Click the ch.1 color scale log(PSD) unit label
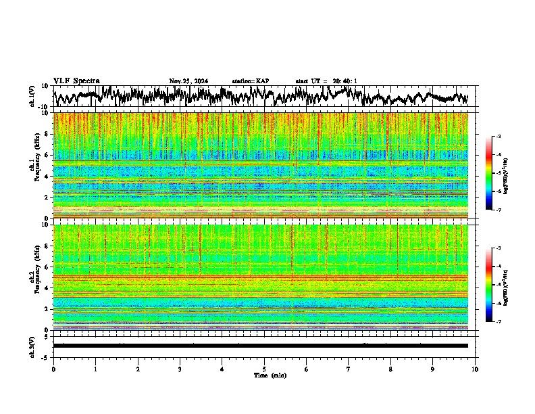 (506, 176)
